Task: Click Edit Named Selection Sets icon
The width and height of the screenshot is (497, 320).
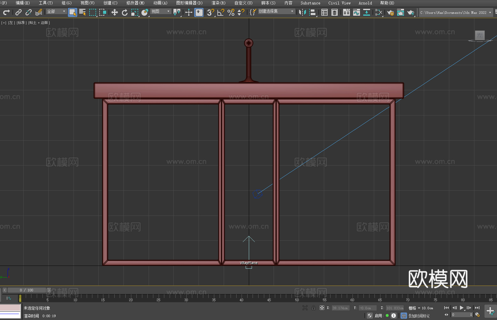Action: tap(253, 12)
